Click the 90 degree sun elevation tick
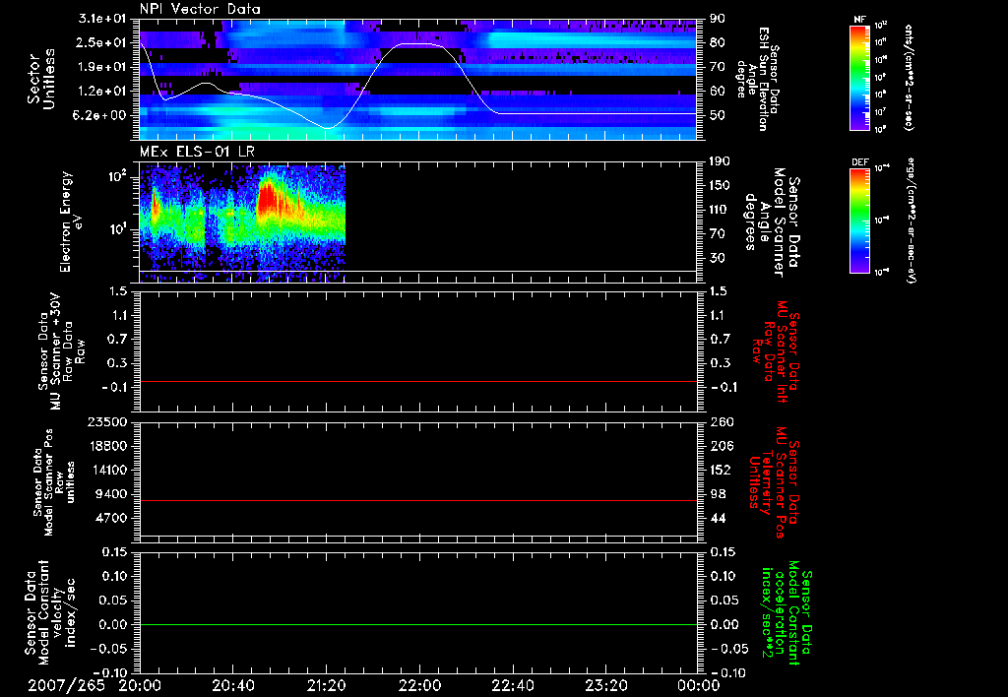The image size is (1008, 697). 718,19
